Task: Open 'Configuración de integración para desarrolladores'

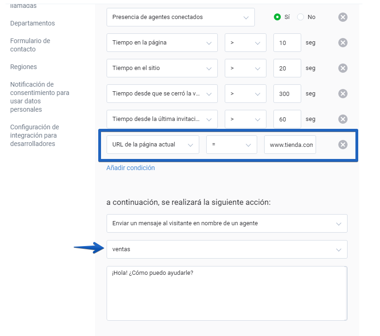Action: point(34,135)
